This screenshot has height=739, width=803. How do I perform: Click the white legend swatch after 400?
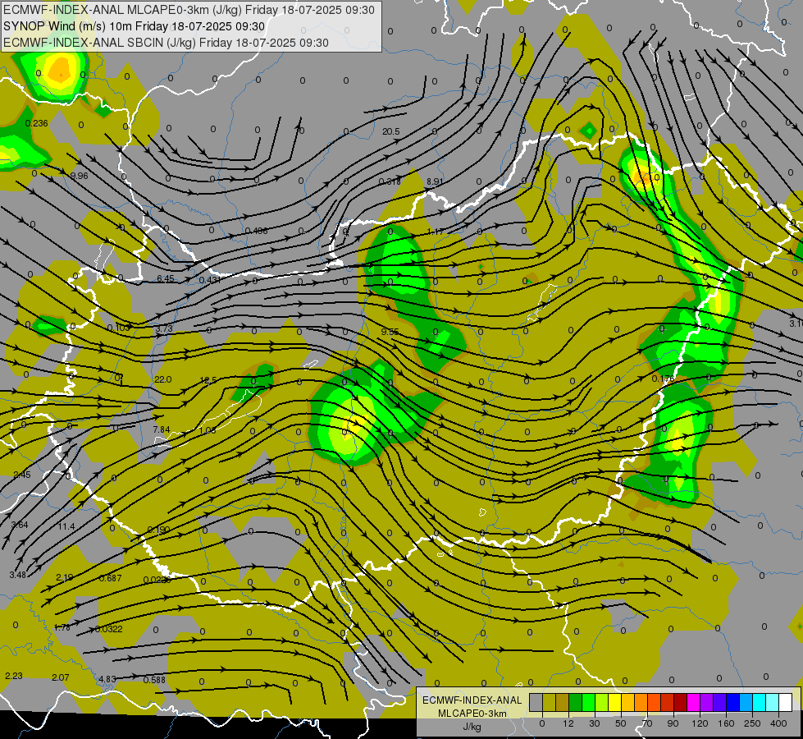pyautogui.click(x=786, y=702)
